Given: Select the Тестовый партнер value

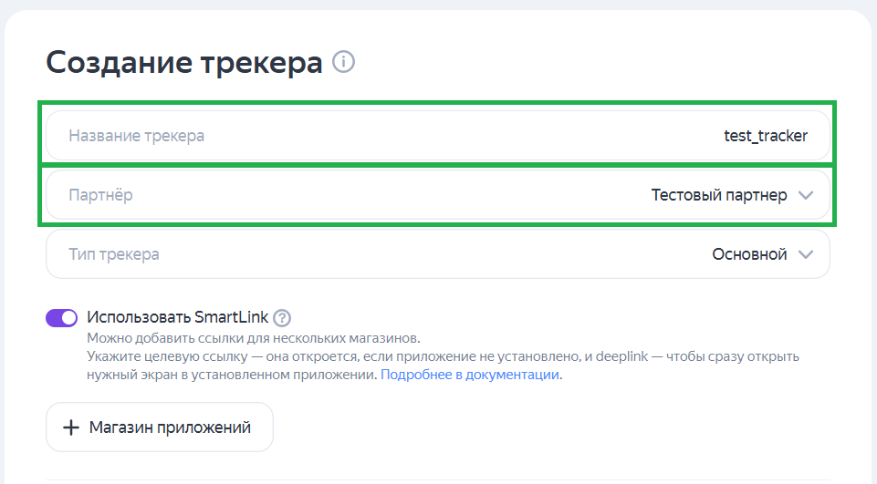Looking at the screenshot, I should 719,195.
